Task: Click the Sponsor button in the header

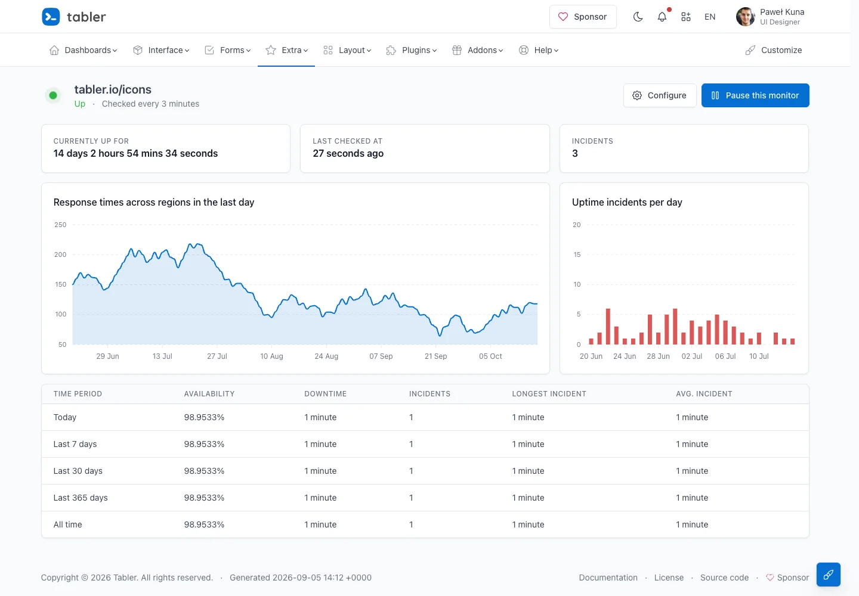Action: 583,17
